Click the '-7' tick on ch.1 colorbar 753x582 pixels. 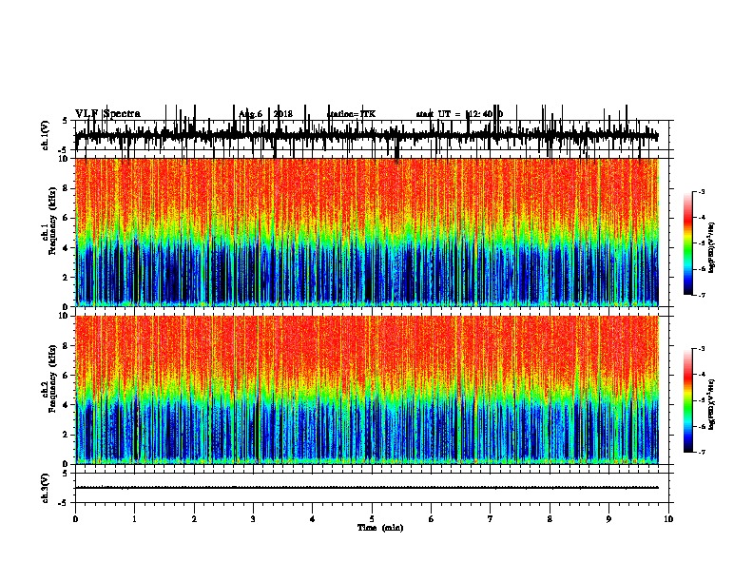(x=701, y=295)
